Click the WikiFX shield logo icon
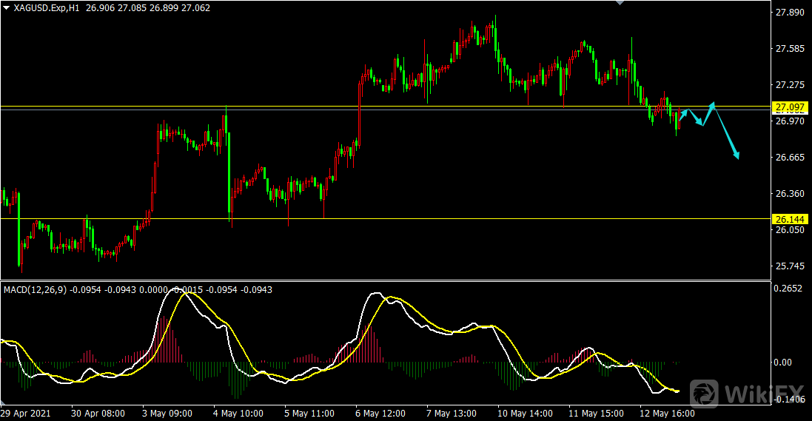This screenshot has width=812, height=421. tap(704, 394)
